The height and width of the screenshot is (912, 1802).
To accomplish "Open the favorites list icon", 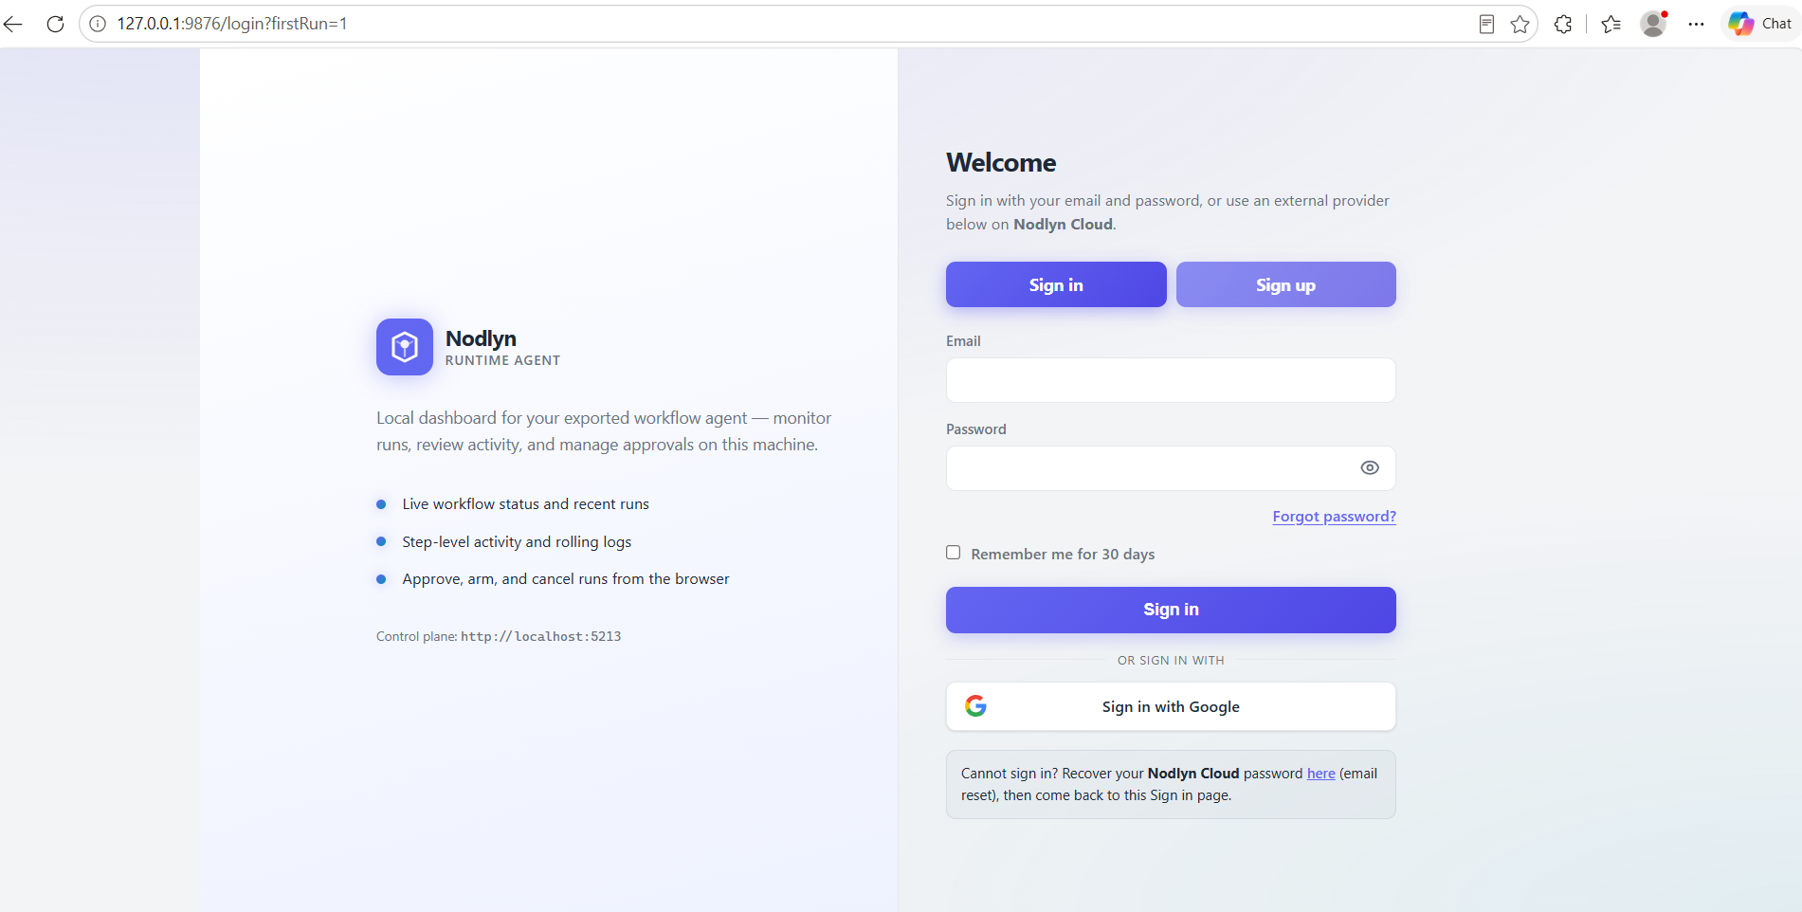I will (x=1611, y=24).
